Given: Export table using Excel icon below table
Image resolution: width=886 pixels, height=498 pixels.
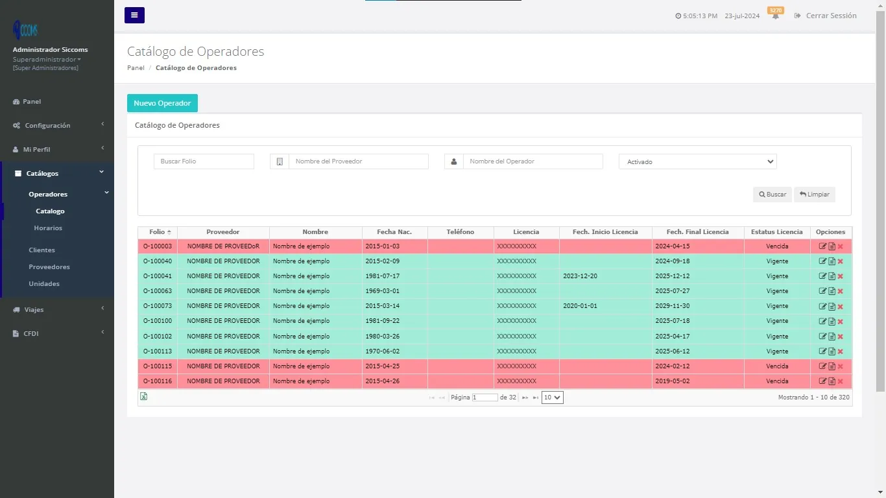Looking at the screenshot, I should point(143,396).
